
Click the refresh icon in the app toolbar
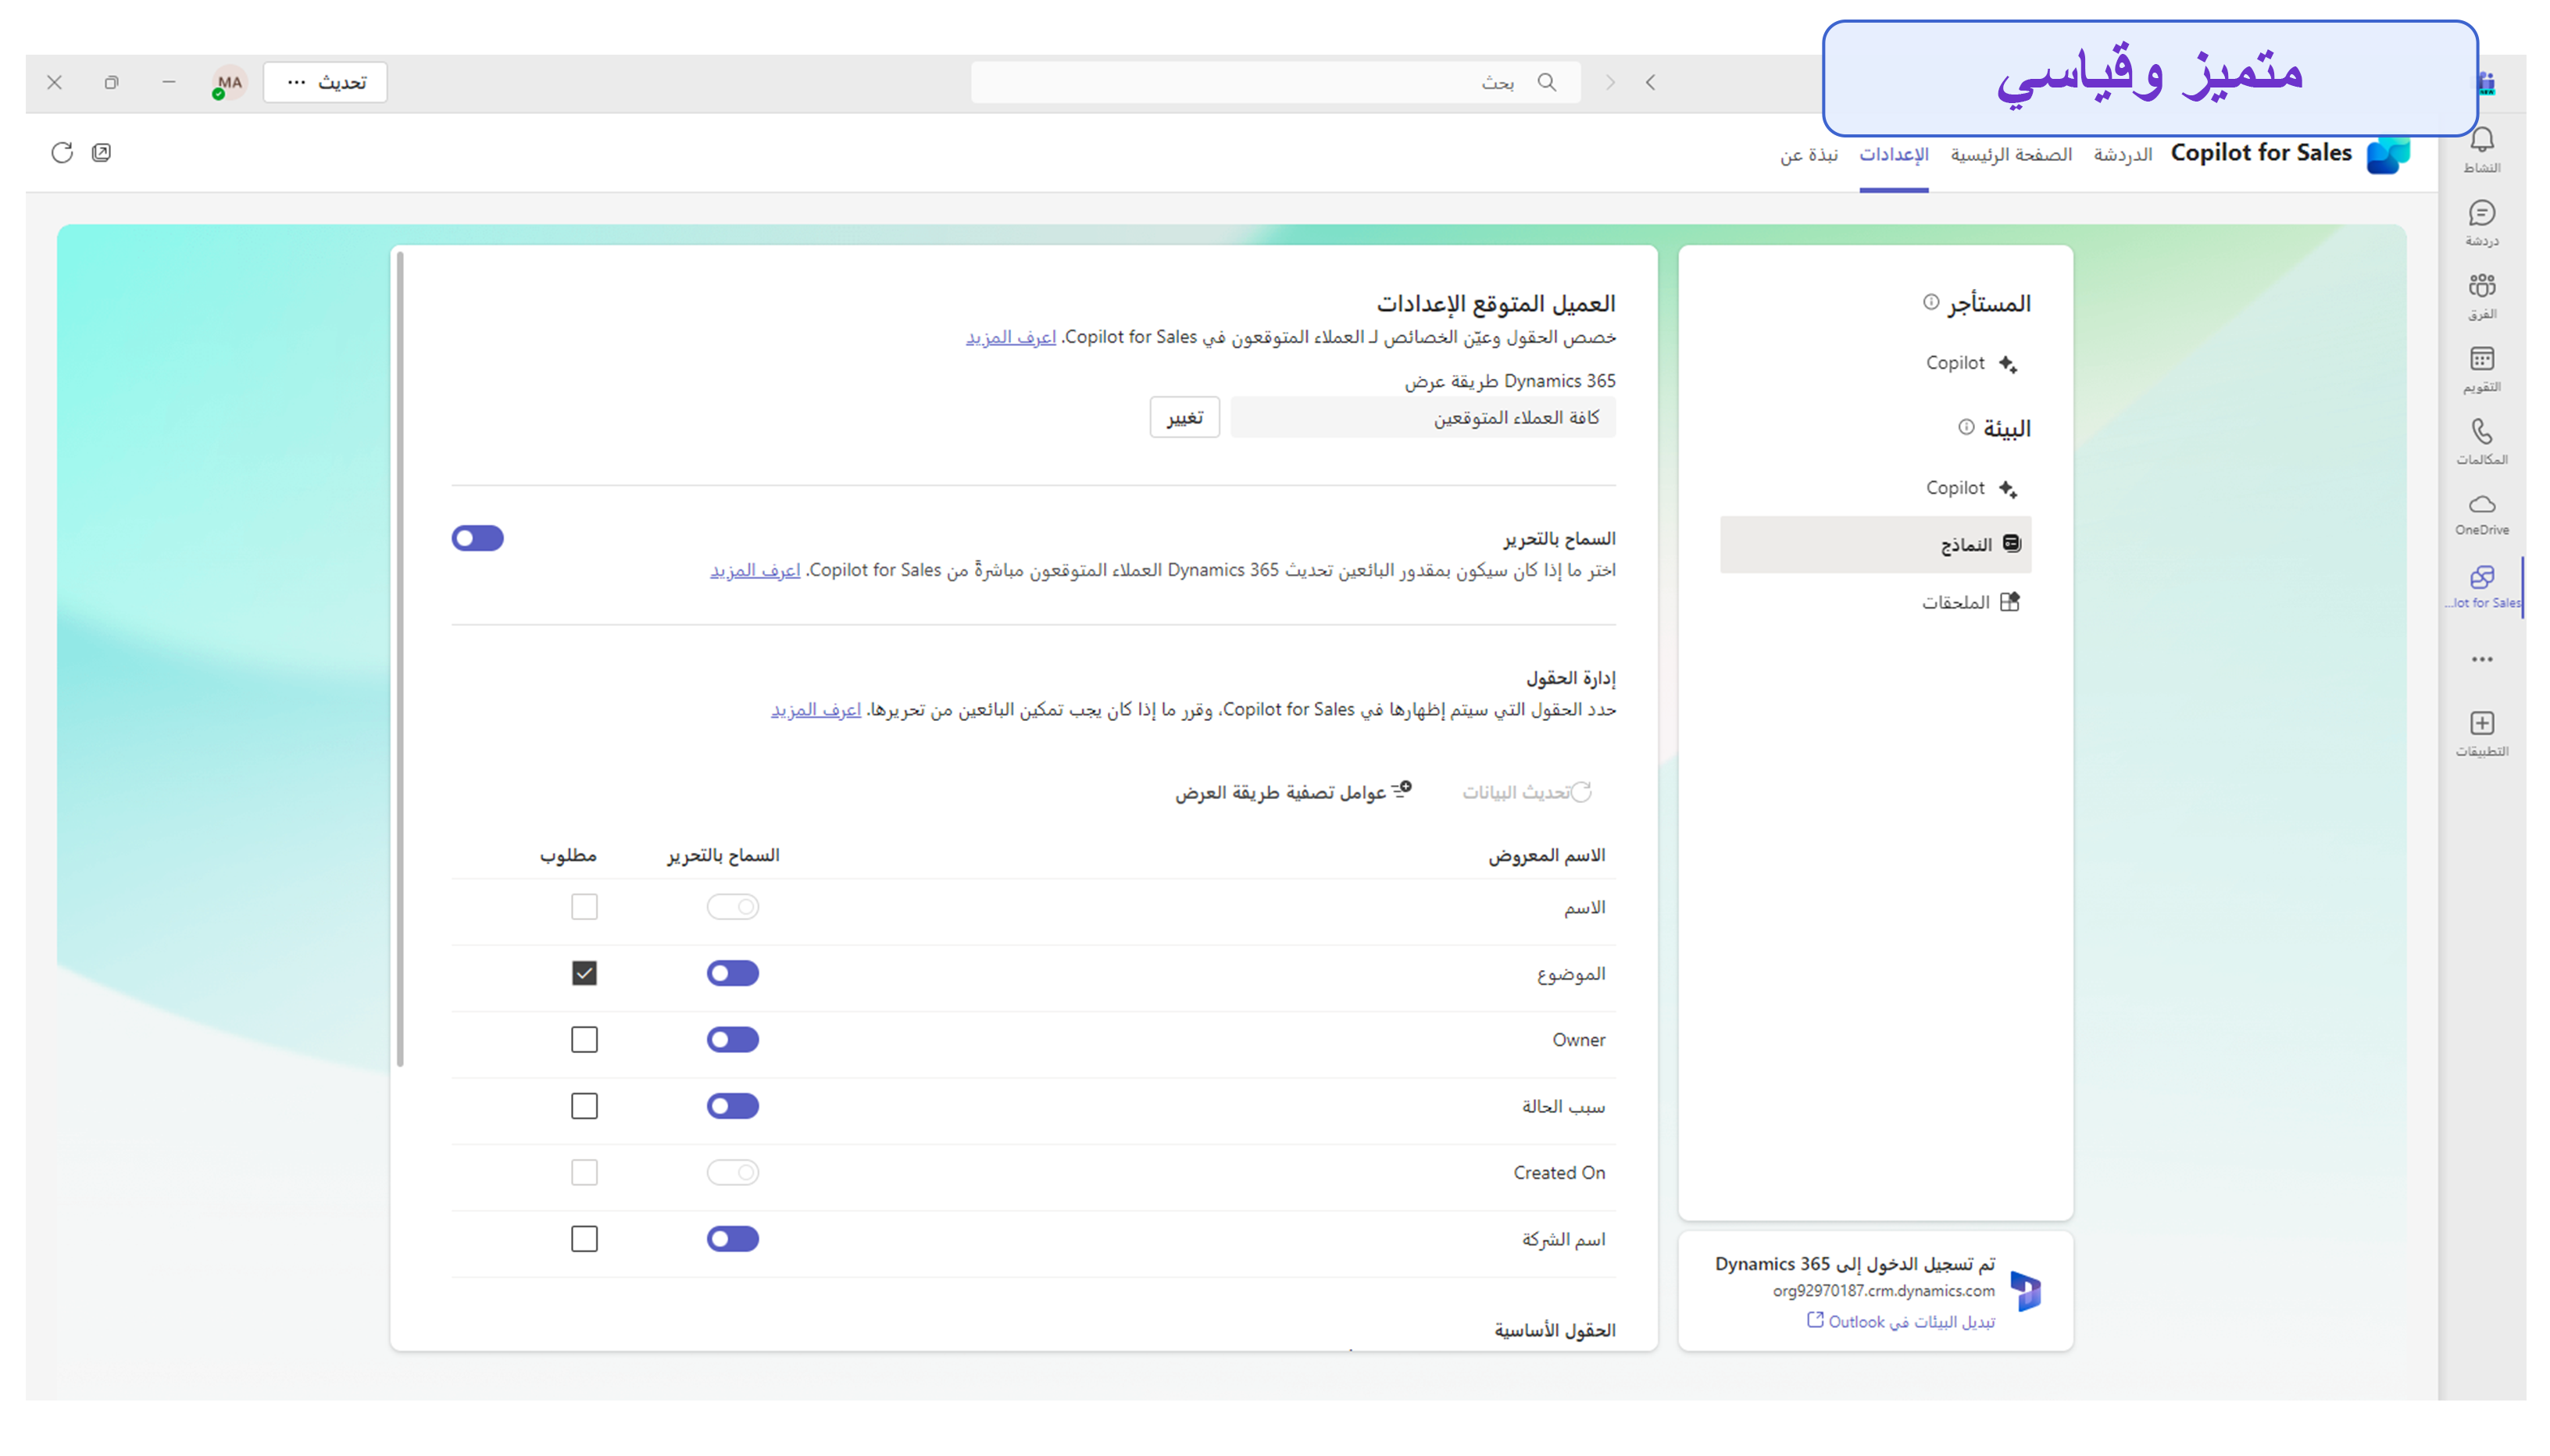click(62, 153)
